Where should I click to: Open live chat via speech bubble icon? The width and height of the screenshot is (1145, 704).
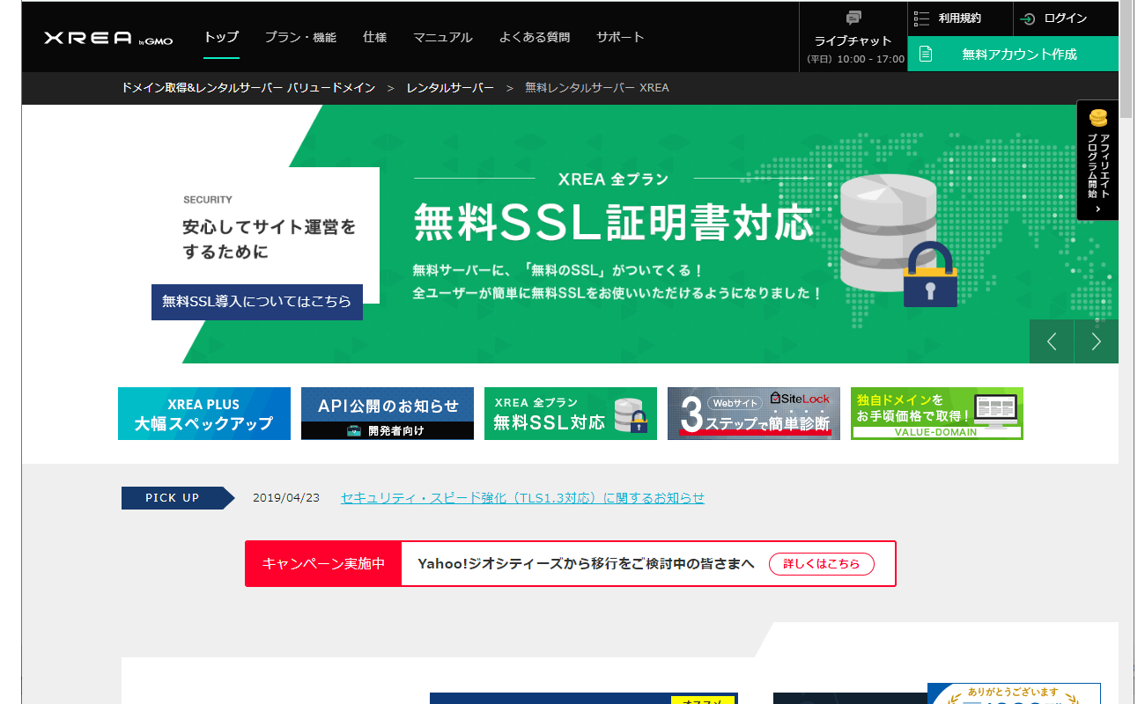(x=853, y=18)
